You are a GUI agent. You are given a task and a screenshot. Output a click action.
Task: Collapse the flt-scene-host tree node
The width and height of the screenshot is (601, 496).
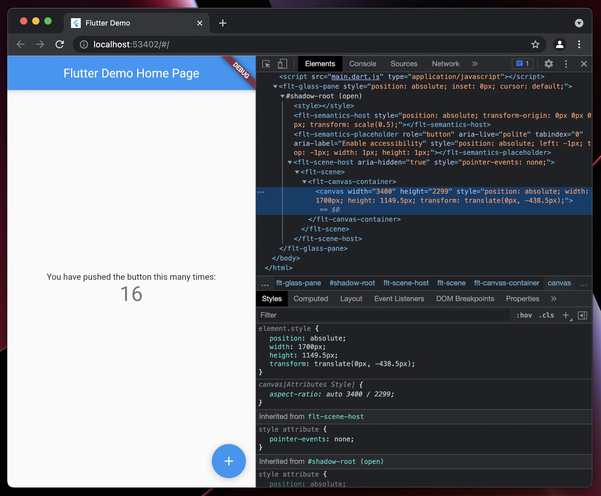(290, 163)
